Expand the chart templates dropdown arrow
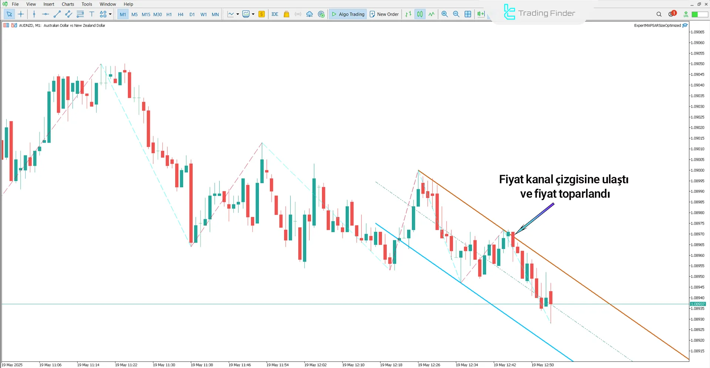This screenshot has height=368, width=710. pos(253,14)
